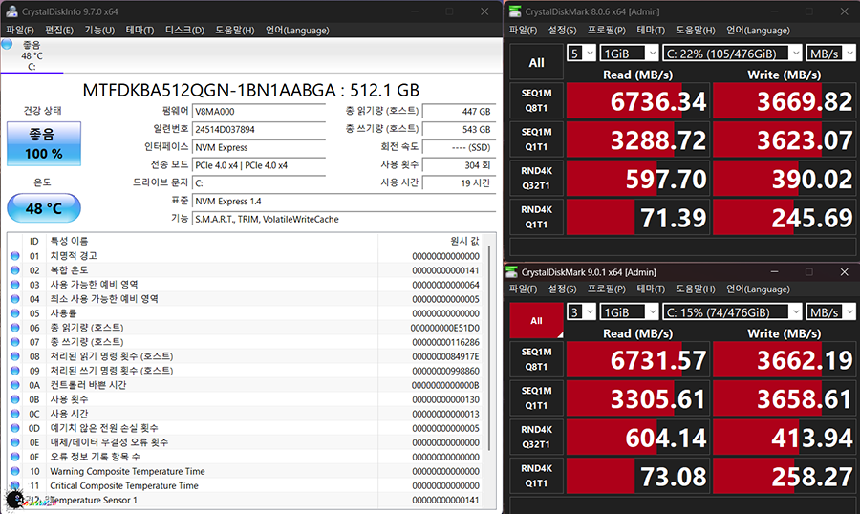This screenshot has height=514, width=860.
Task: Run RND4K Q1T1 test in CrystalDiskMark 8.0.6
Action: pyautogui.click(x=536, y=217)
